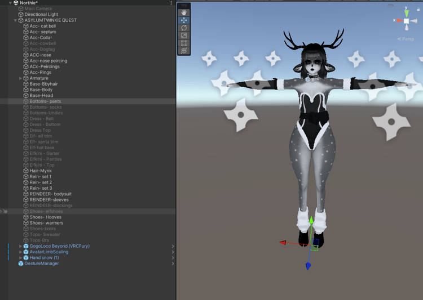The height and width of the screenshot is (300, 423).
Task: Open Hand snow (1) prefab via right chevron
Action: point(173,258)
